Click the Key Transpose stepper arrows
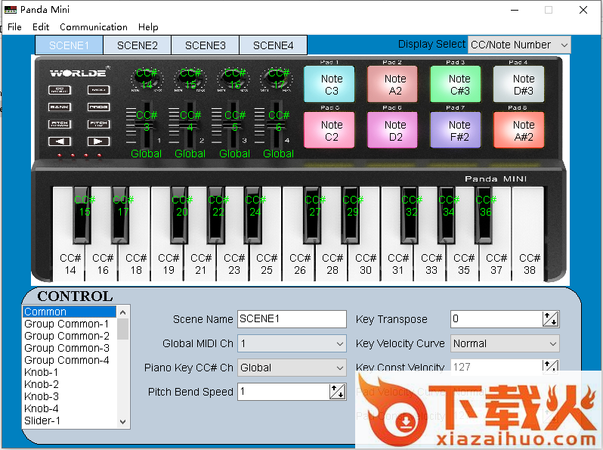Image resolution: width=603 pixels, height=450 pixels. 550,319
